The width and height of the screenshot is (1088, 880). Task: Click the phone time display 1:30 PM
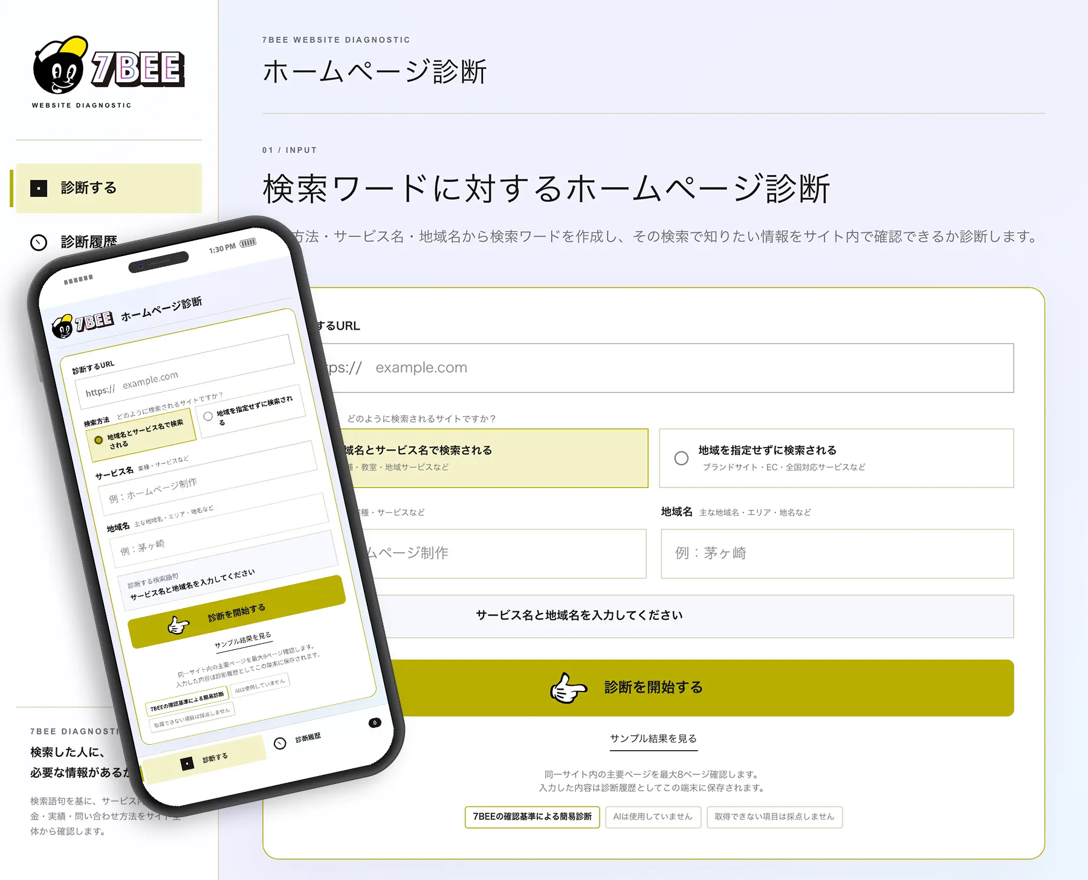point(222,249)
